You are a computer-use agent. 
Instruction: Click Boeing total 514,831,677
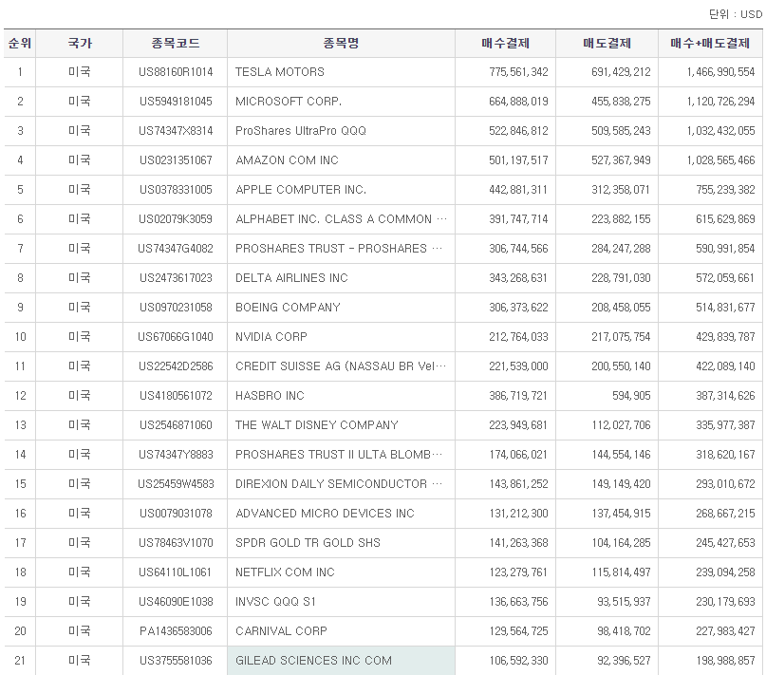[725, 307]
